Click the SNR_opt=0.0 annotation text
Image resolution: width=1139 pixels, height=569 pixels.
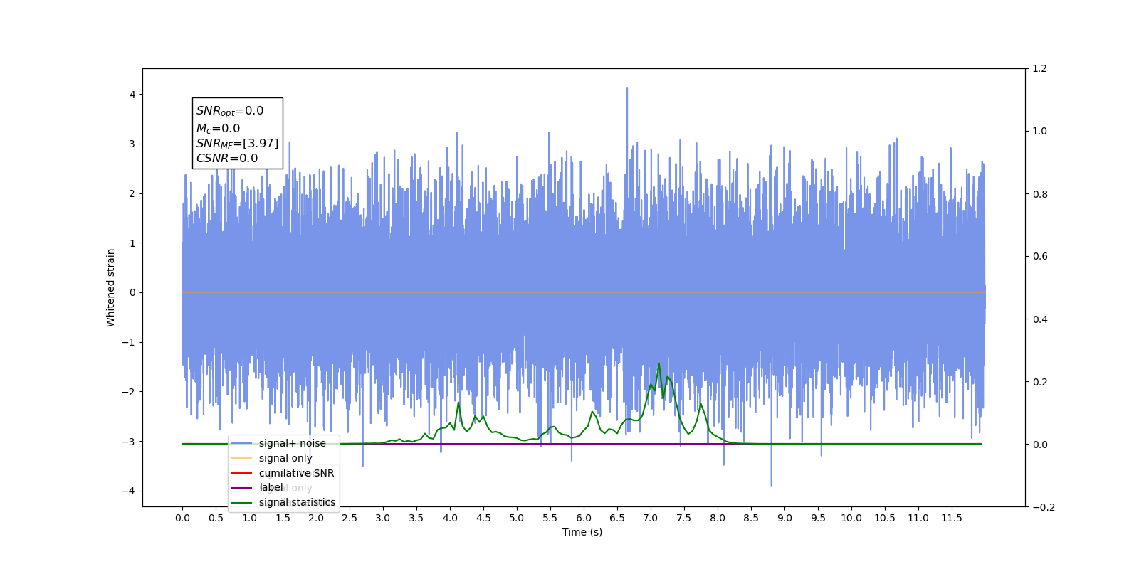[x=230, y=111]
